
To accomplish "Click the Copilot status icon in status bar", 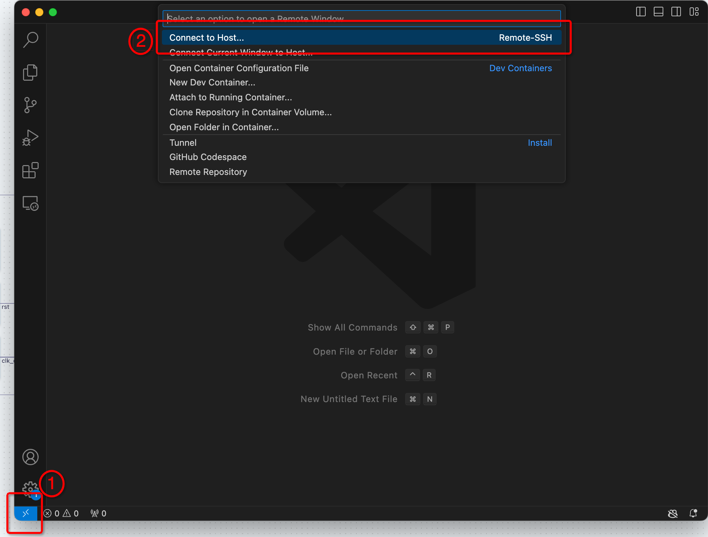I will (673, 513).
